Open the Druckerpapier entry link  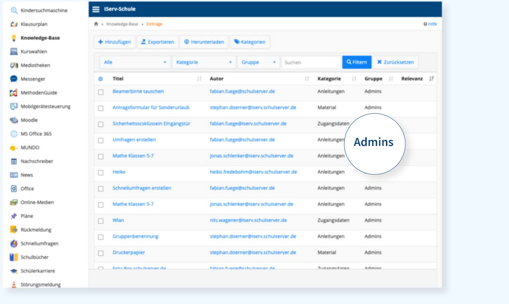click(128, 252)
